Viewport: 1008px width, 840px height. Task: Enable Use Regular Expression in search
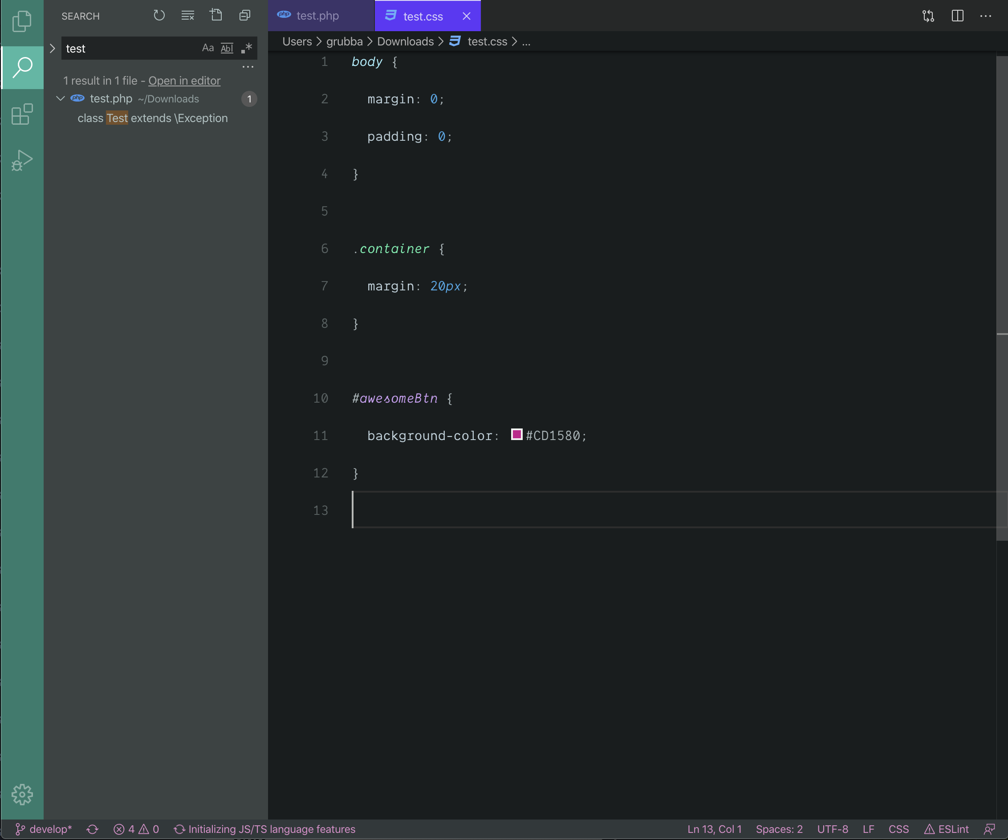[x=246, y=48]
